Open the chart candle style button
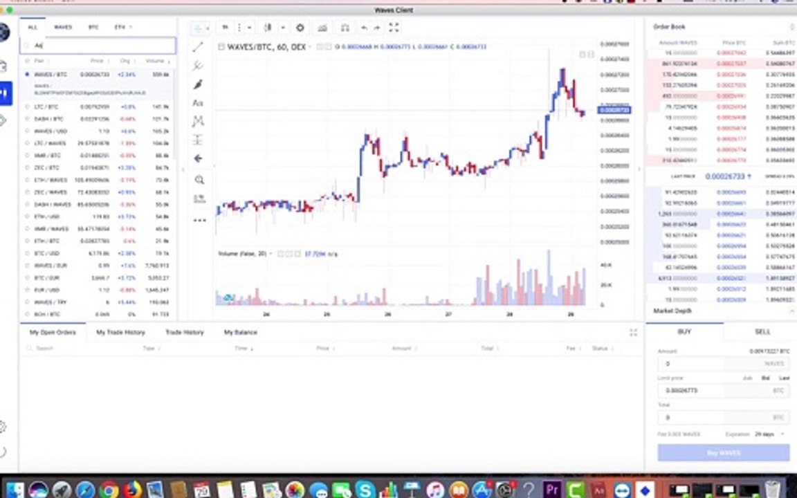 point(268,28)
